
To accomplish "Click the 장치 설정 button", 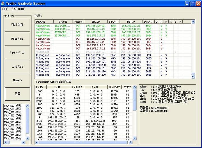I will [x=17, y=25].
